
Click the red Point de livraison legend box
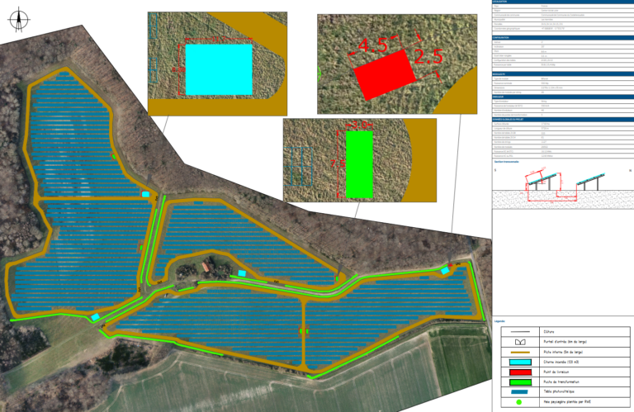point(519,372)
